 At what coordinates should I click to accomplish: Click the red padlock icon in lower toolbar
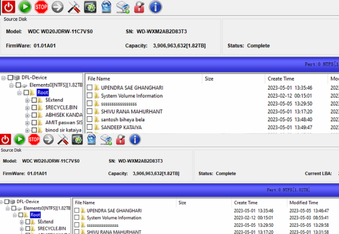coord(121,139)
